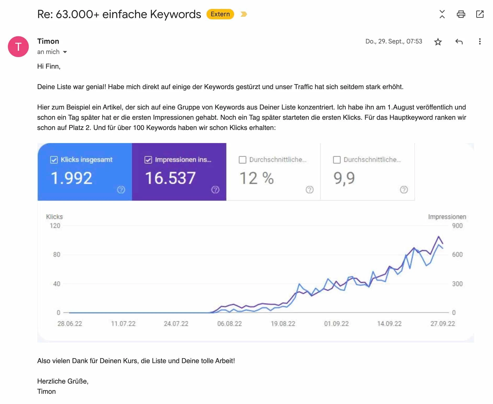
Task: Click the Klicks axis label on the chart
Action: [54, 217]
